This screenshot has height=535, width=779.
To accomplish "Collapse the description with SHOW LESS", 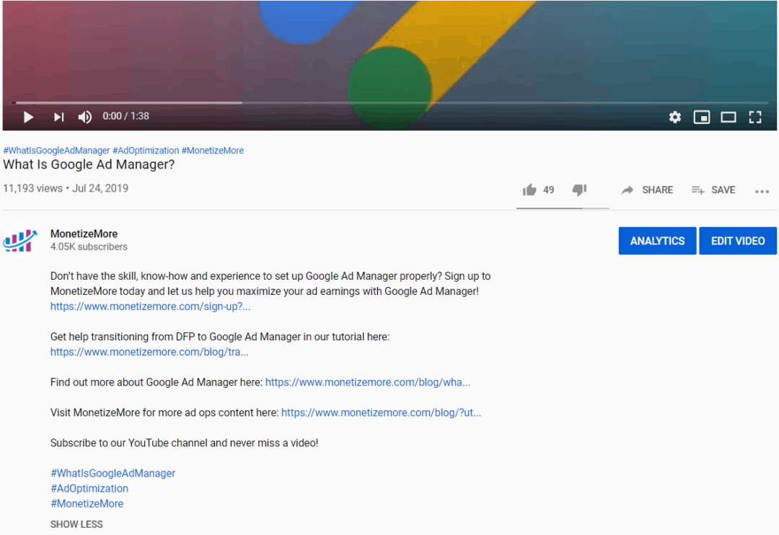I will (76, 524).
